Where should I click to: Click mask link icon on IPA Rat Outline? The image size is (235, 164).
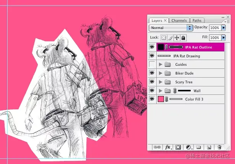point(166,47)
